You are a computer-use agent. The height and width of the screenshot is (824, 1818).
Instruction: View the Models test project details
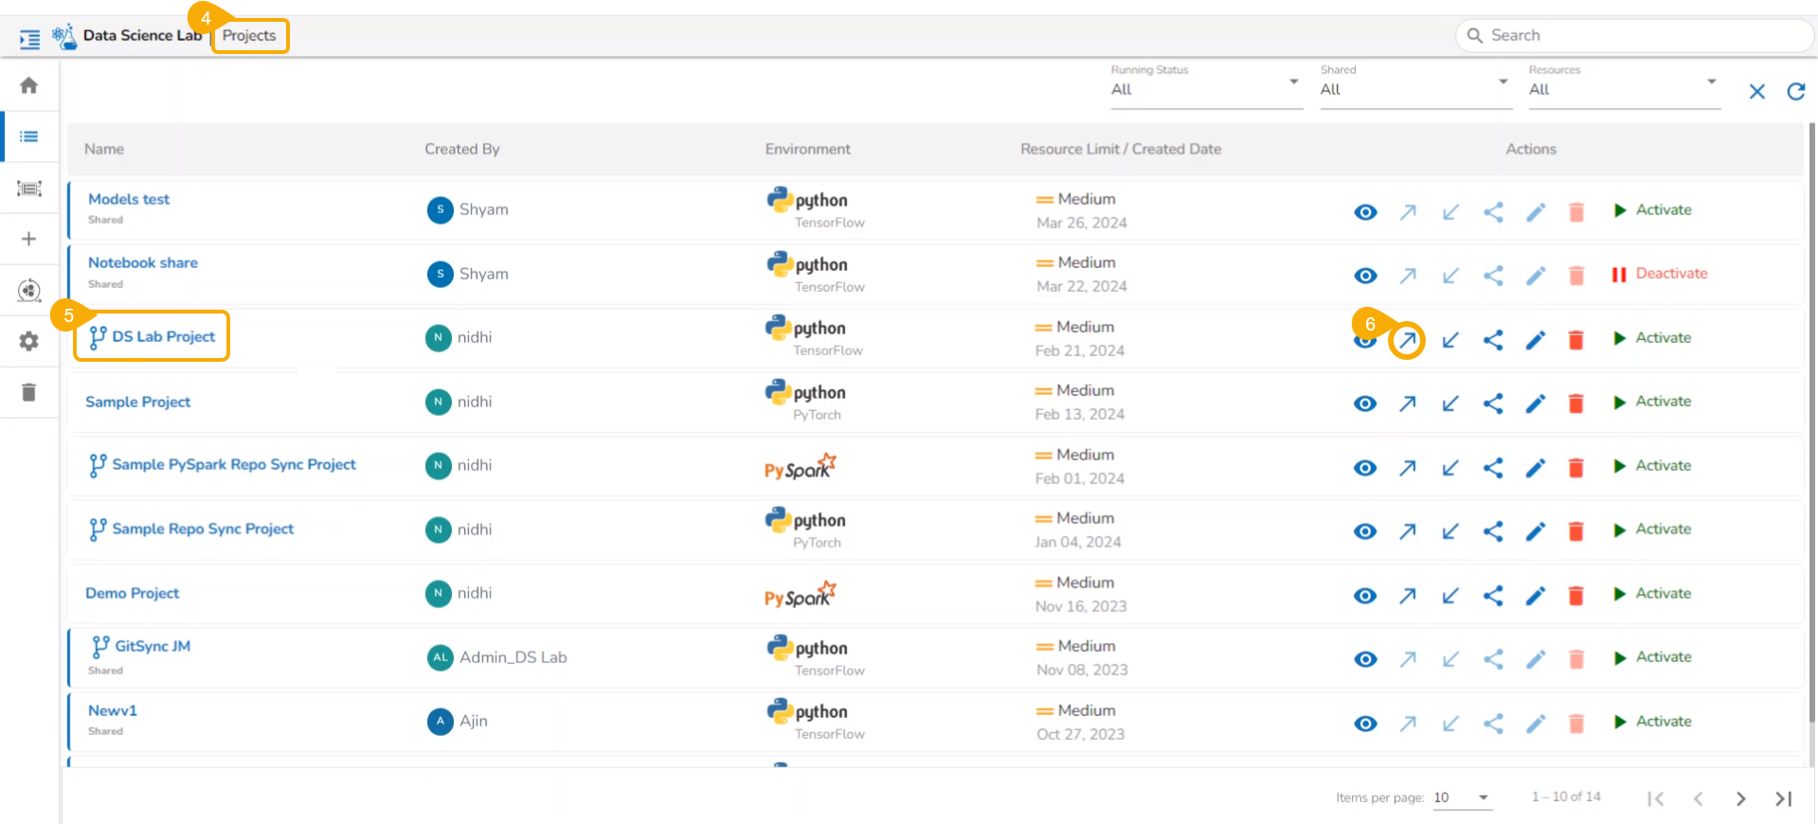click(x=1364, y=212)
